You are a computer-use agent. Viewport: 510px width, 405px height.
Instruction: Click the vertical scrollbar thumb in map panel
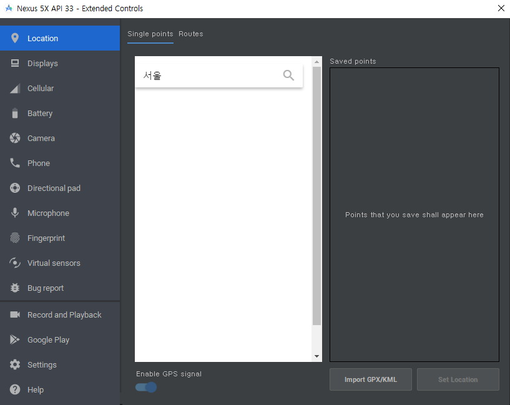[316, 196]
